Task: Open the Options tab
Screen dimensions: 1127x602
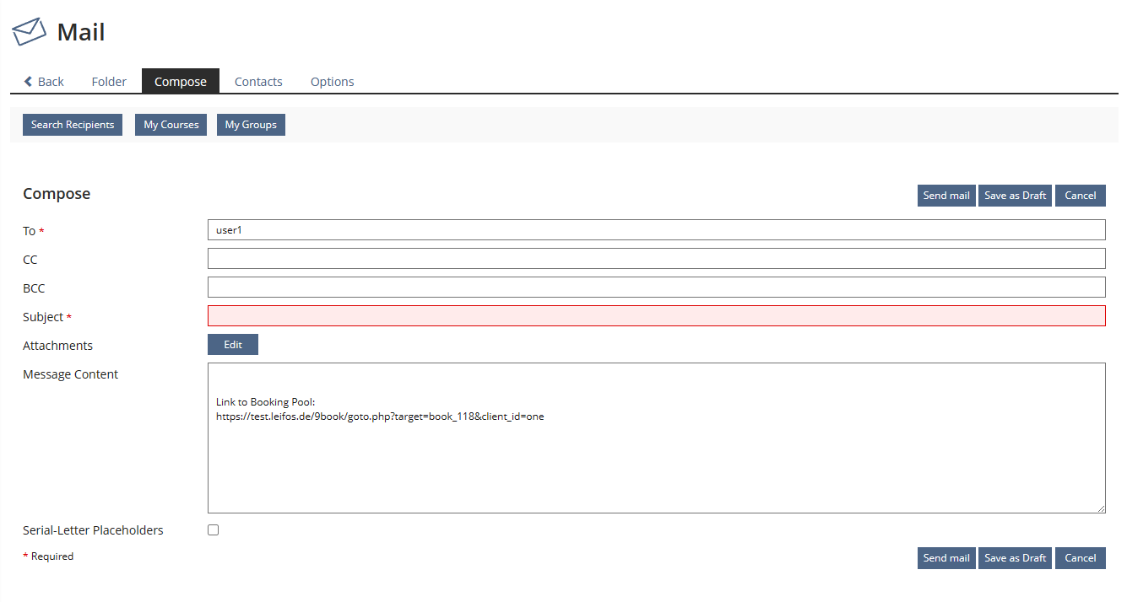Action: pyautogui.click(x=332, y=82)
